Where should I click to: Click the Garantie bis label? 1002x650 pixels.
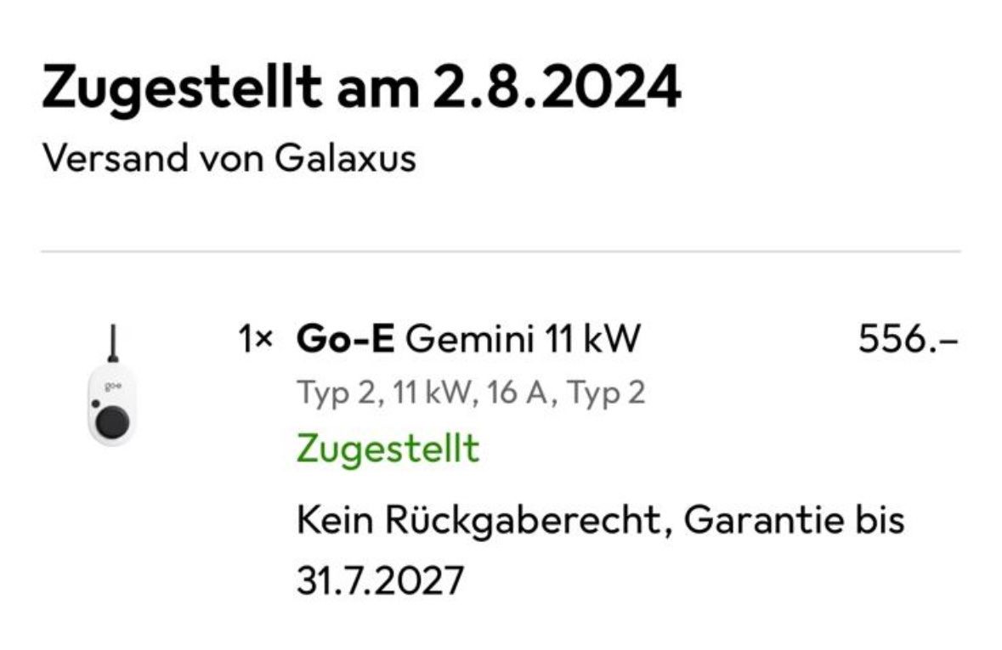(x=794, y=520)
